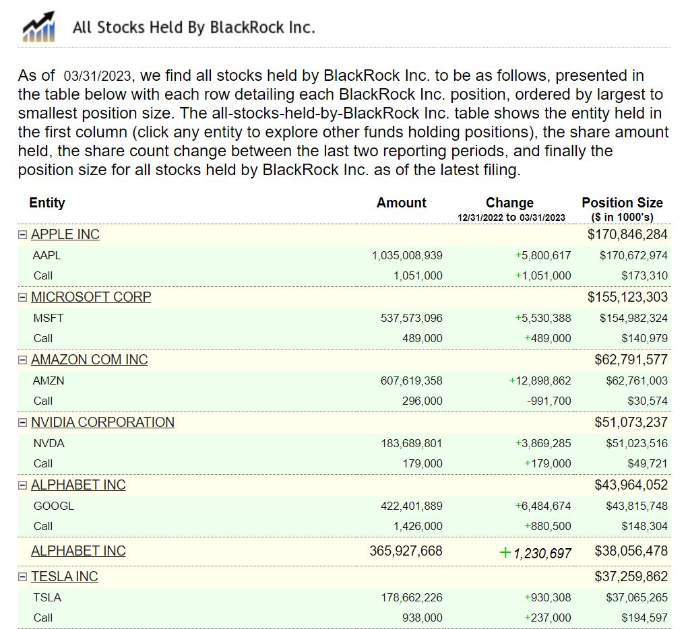Click Tesla Call position $194,597
This screenshot has height=629, width=688.
click(645, 618)
